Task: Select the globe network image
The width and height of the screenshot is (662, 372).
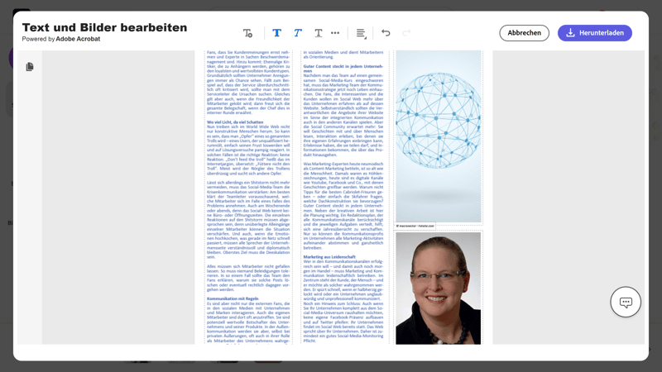Action: pyautogui.click(x=438, y=136)
